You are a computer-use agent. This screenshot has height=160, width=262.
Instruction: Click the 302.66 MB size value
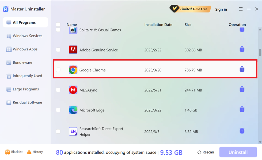193,50
